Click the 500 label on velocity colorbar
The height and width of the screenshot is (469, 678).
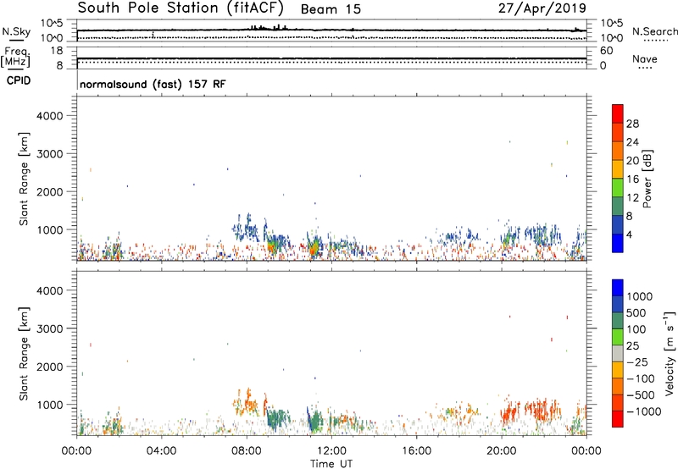click(636, 313)
